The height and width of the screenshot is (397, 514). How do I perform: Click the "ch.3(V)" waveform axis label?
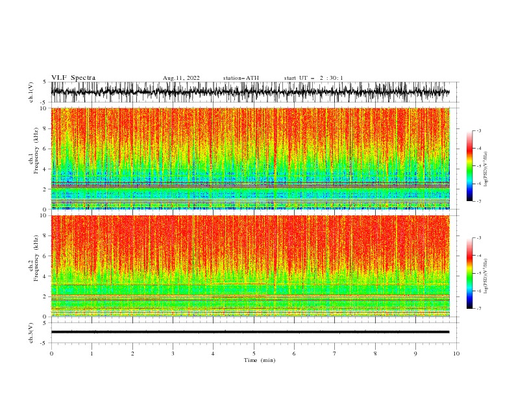click(x=31, y=333)
